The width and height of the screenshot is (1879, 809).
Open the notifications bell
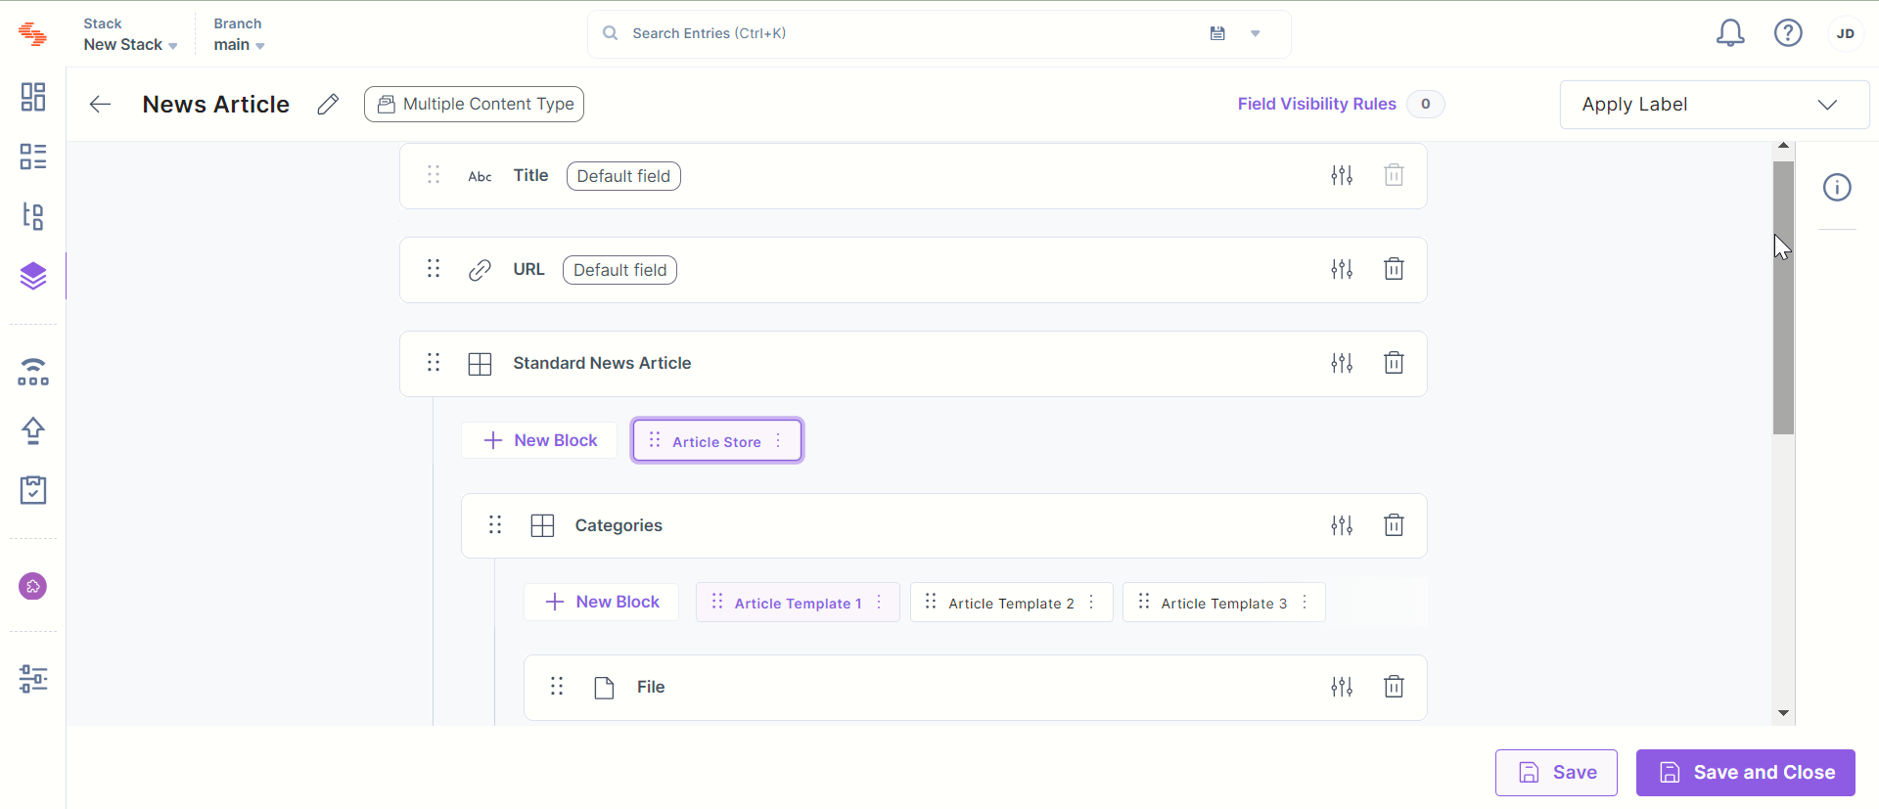coord(1730,33)
